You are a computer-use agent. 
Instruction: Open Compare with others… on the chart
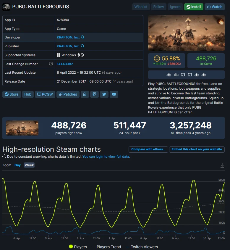coord(148,149)
